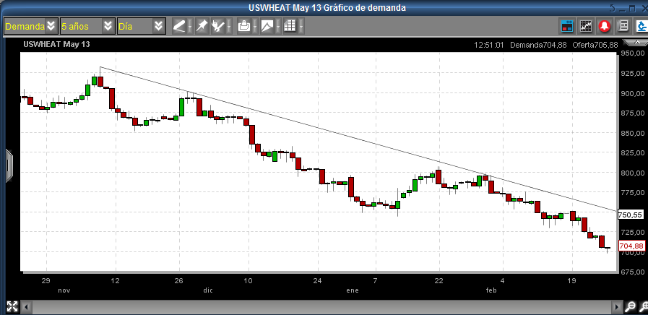This screenshot has height=315, width=648.
Task: Click the 825,00 price axis label
Action: [633, 153]
